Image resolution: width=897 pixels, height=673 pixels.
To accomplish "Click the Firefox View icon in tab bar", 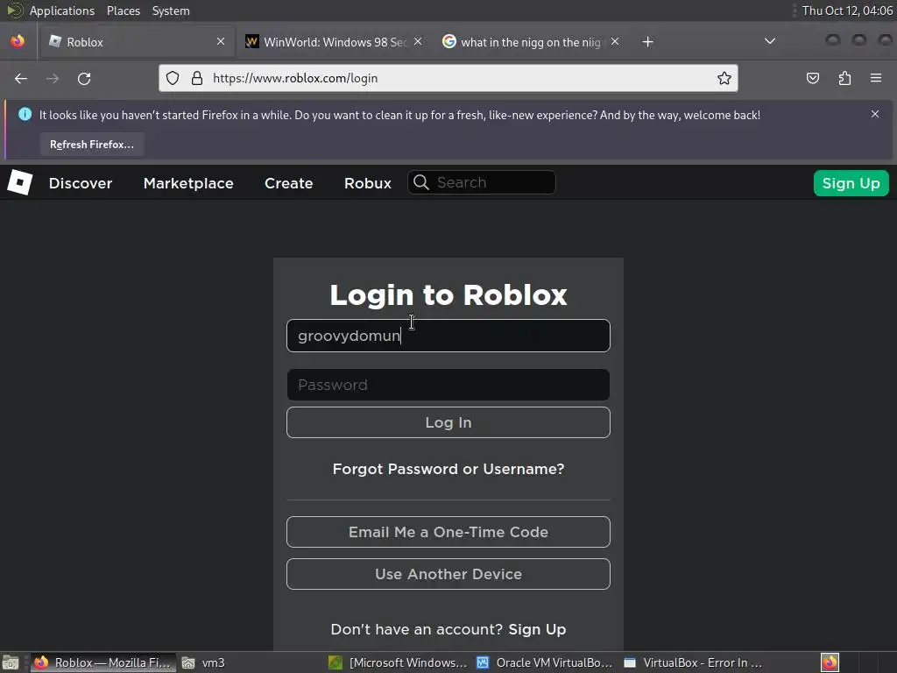I will 18,41.
